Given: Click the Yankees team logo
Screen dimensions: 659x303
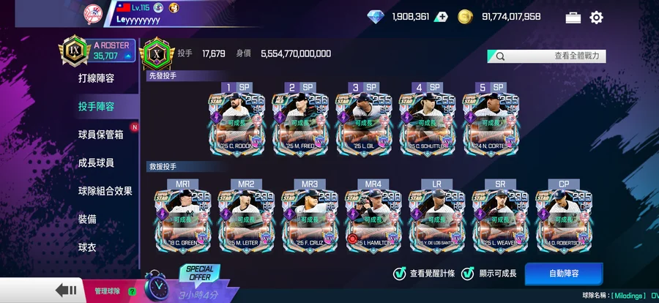Looking at the screenshot, I should (x=93, y=15).
